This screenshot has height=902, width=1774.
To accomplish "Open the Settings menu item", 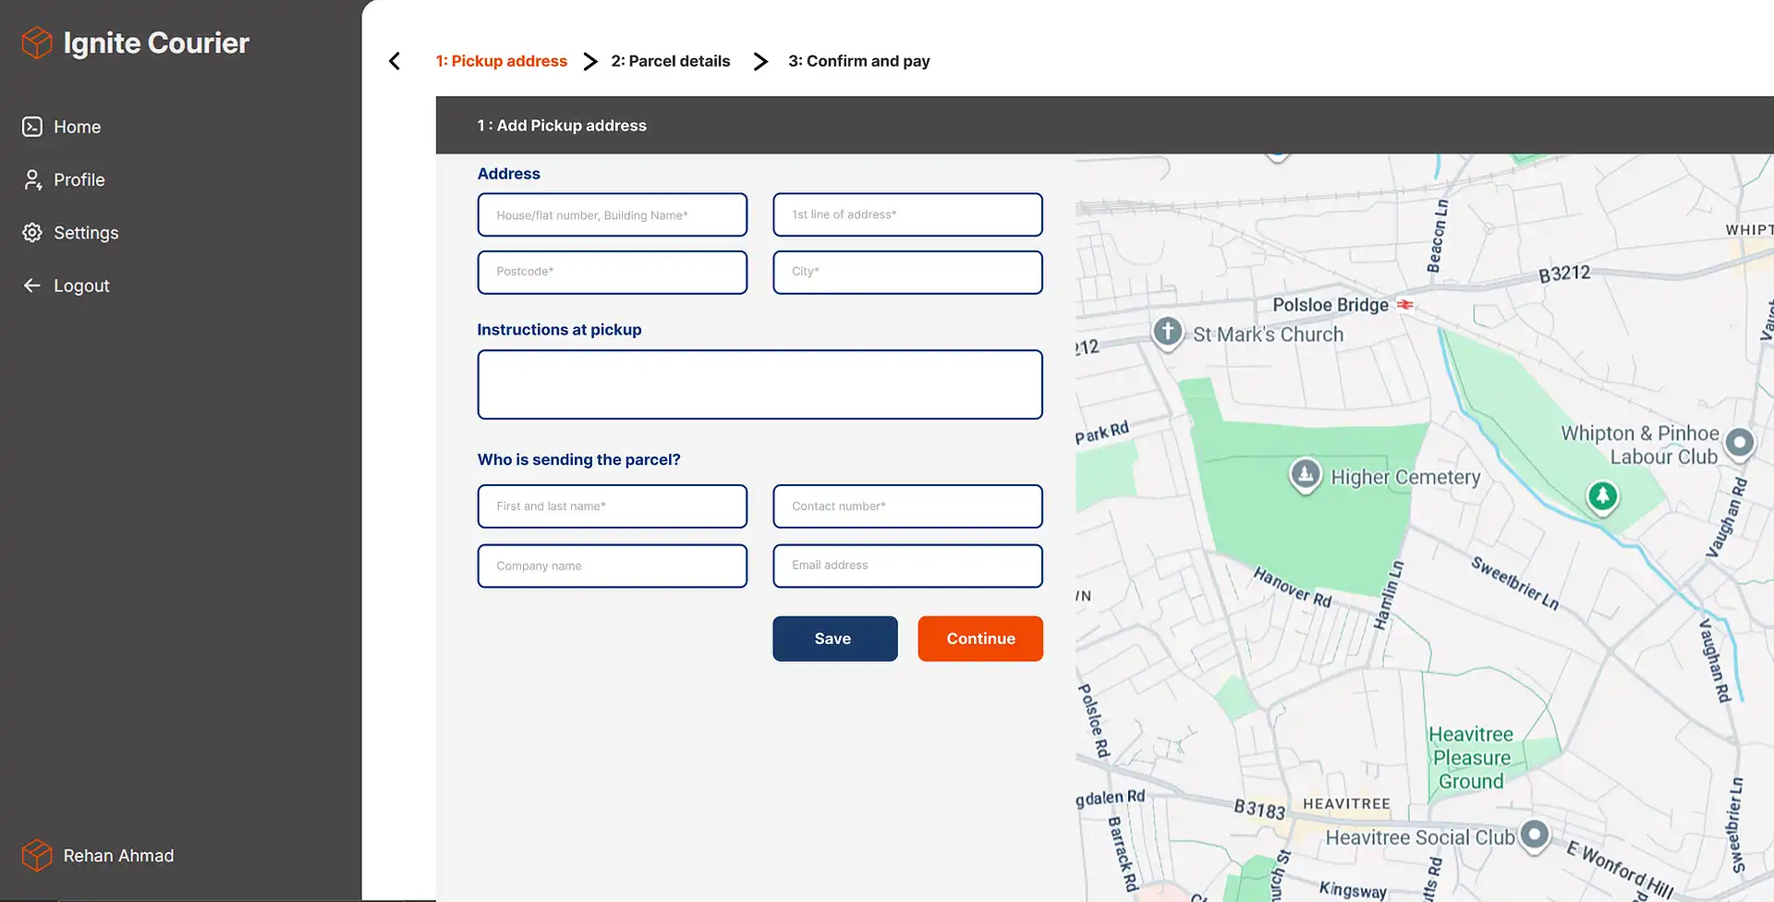I will (x=70, y=233).
